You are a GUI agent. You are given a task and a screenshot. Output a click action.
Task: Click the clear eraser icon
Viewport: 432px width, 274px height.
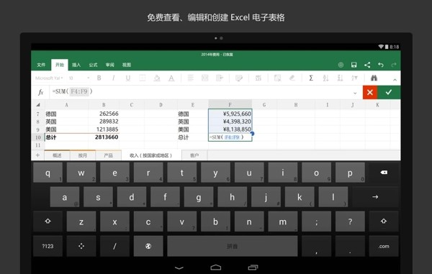click(x=292, y=78)
